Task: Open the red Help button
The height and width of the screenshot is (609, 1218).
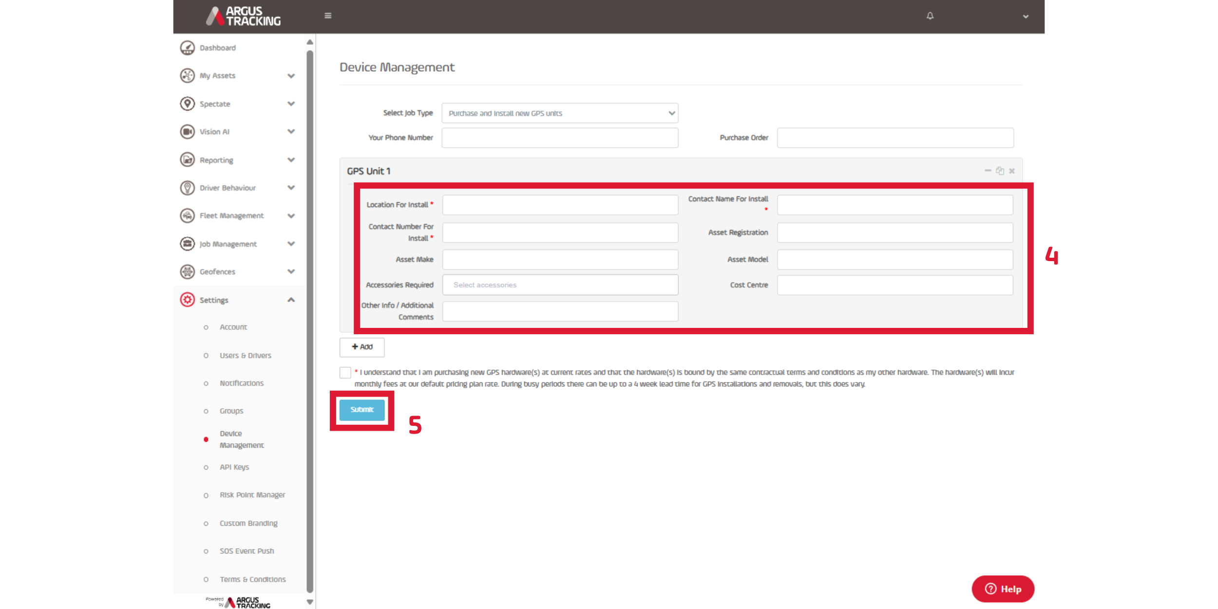Action: [1003, 589]
